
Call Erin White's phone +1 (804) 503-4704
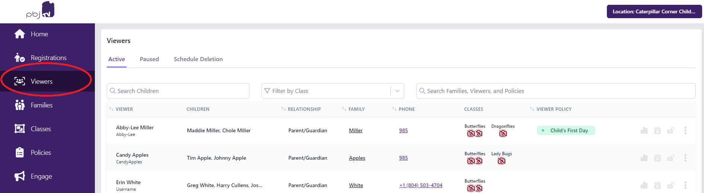421,185
